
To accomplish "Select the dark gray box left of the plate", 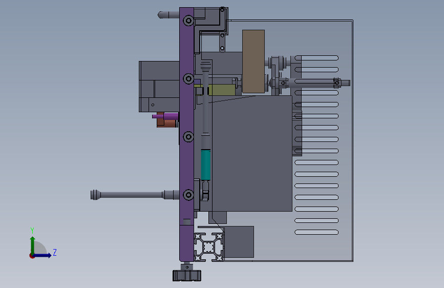I will point(159,87).
